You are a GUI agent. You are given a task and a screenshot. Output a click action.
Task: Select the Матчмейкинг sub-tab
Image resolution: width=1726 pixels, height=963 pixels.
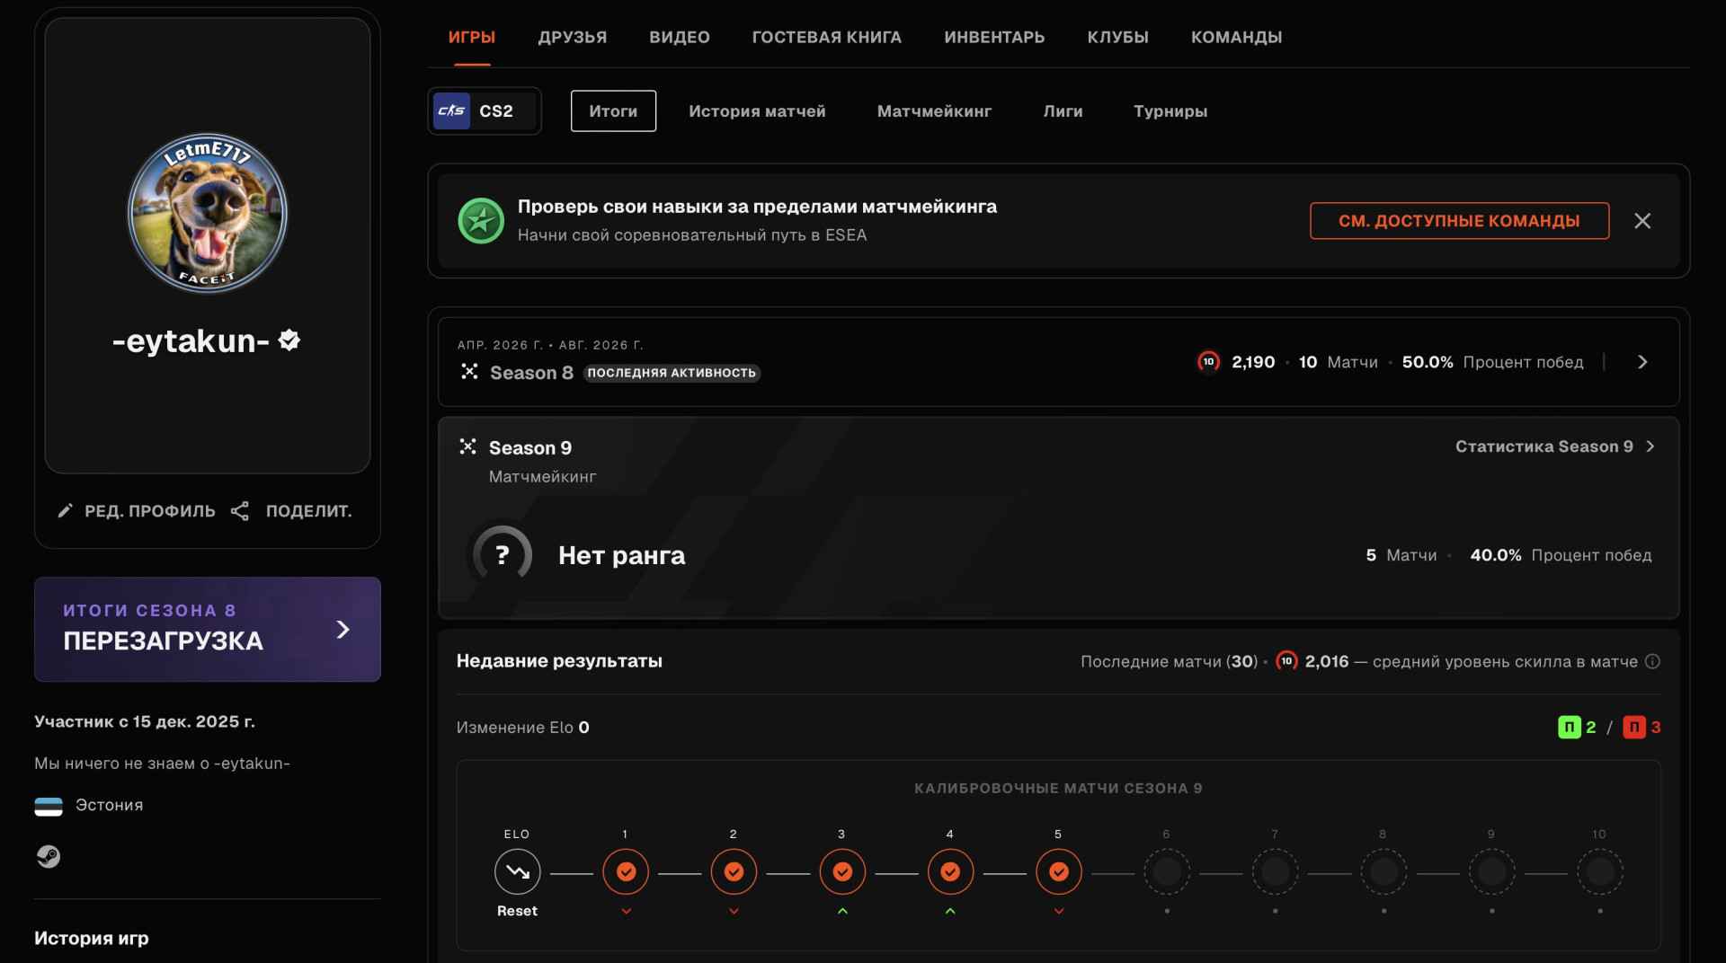point(935,111)
